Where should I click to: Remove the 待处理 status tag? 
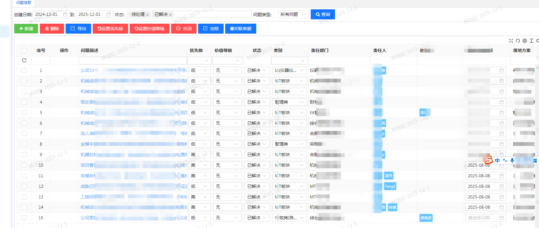[147, 15]
